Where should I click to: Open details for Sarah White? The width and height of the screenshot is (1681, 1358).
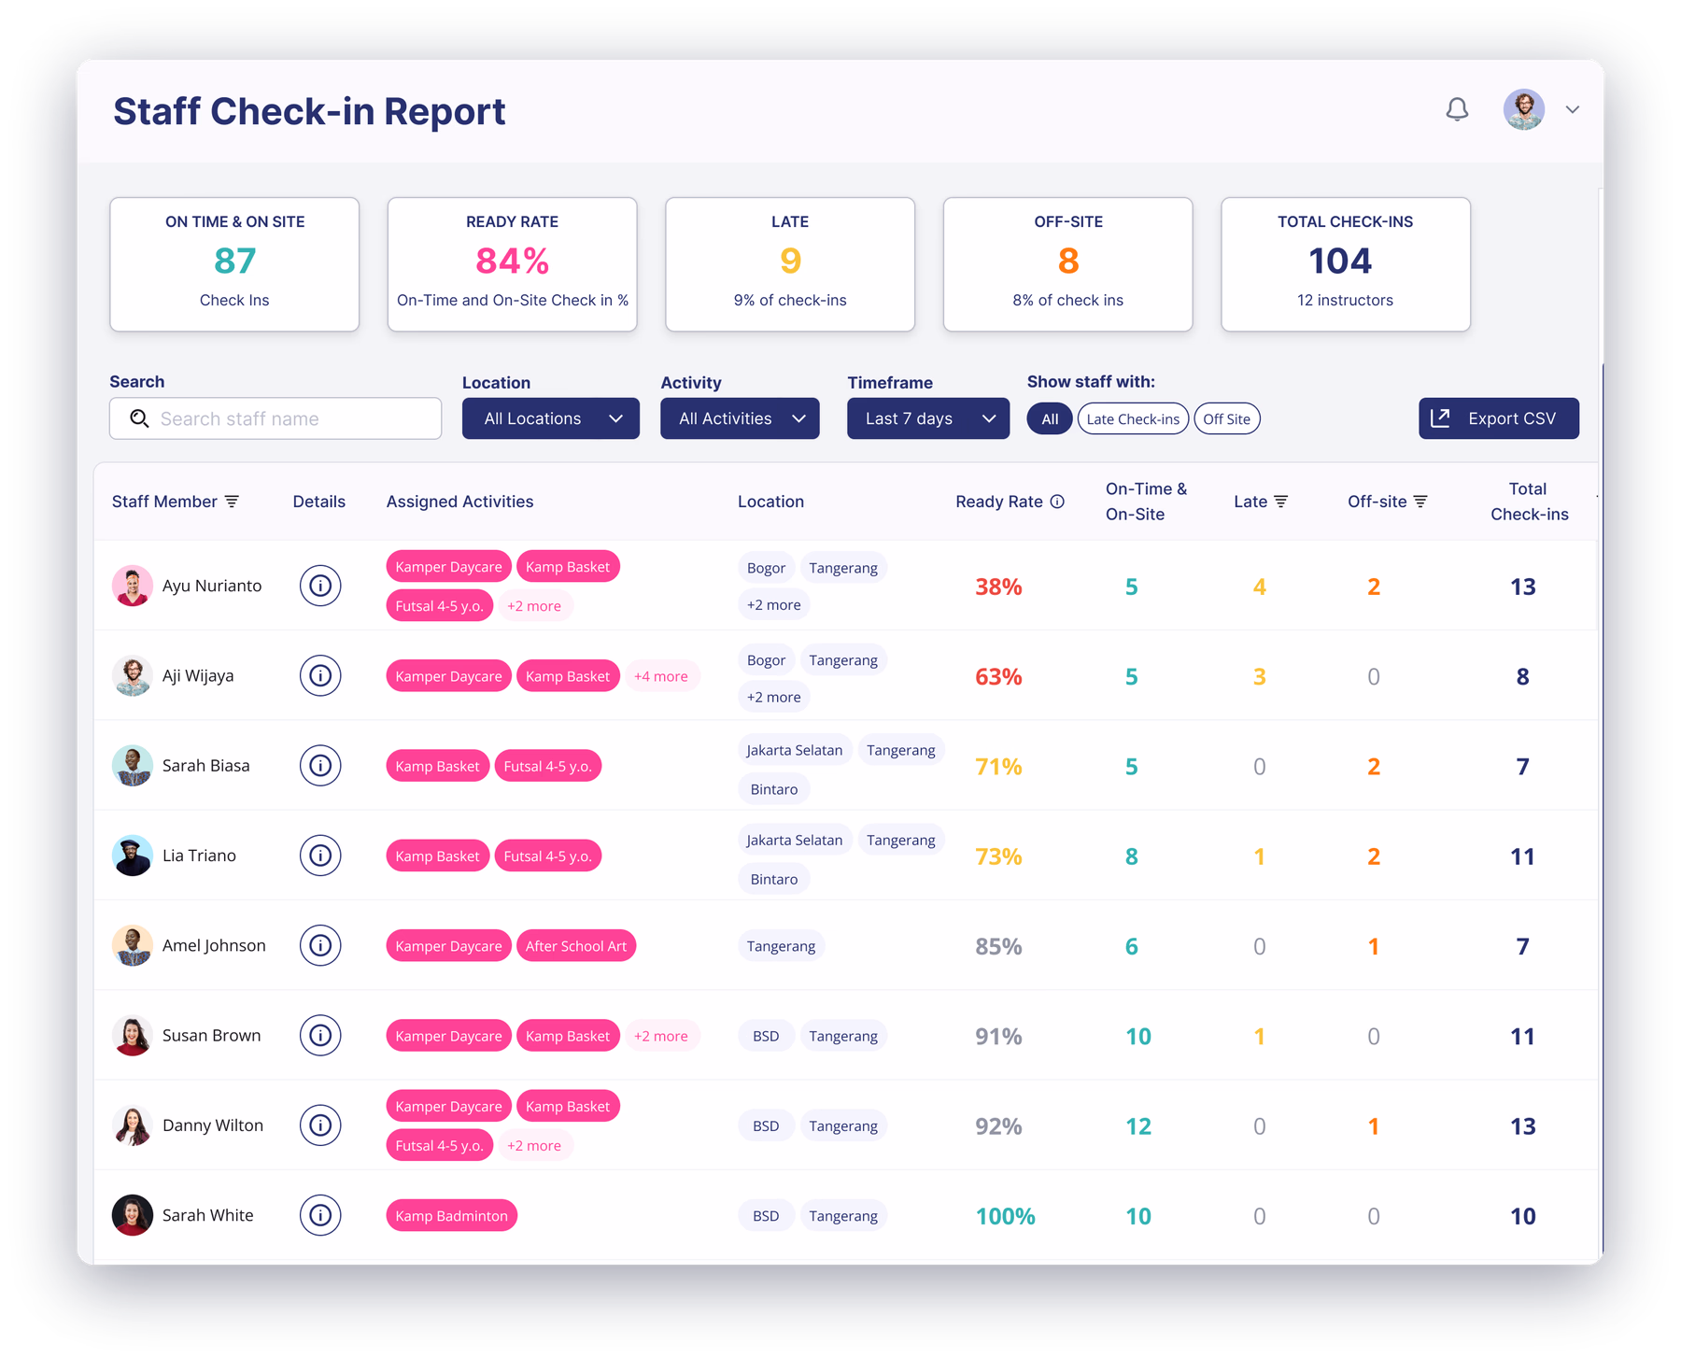point(320,1215)
